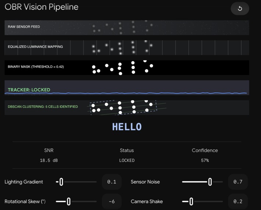Adjust the Sensor Noise slider handle
The image size is (261, 210).
(x=210, y=182)
